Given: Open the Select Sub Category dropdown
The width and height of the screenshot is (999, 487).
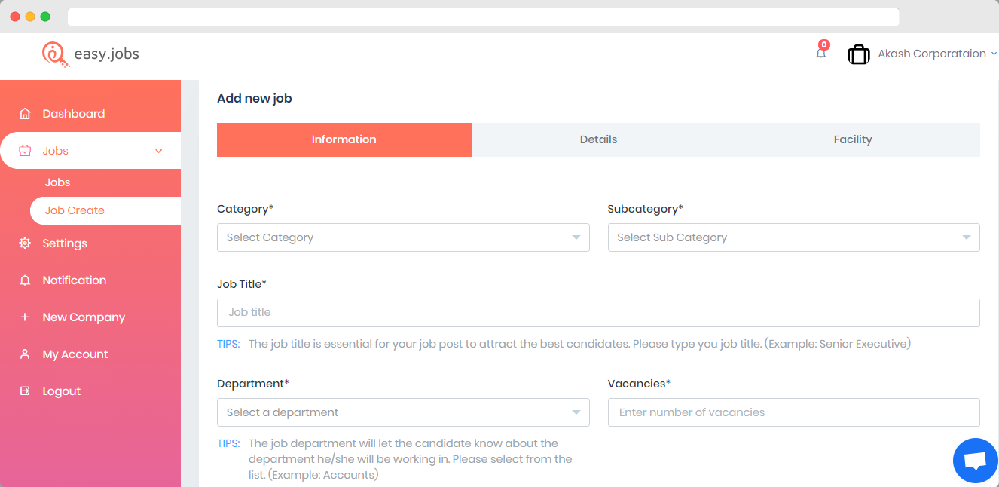Looking at the screenshot, I should point(793,237).
